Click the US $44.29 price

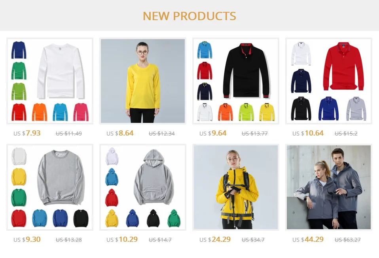click(x=308, y=239)
